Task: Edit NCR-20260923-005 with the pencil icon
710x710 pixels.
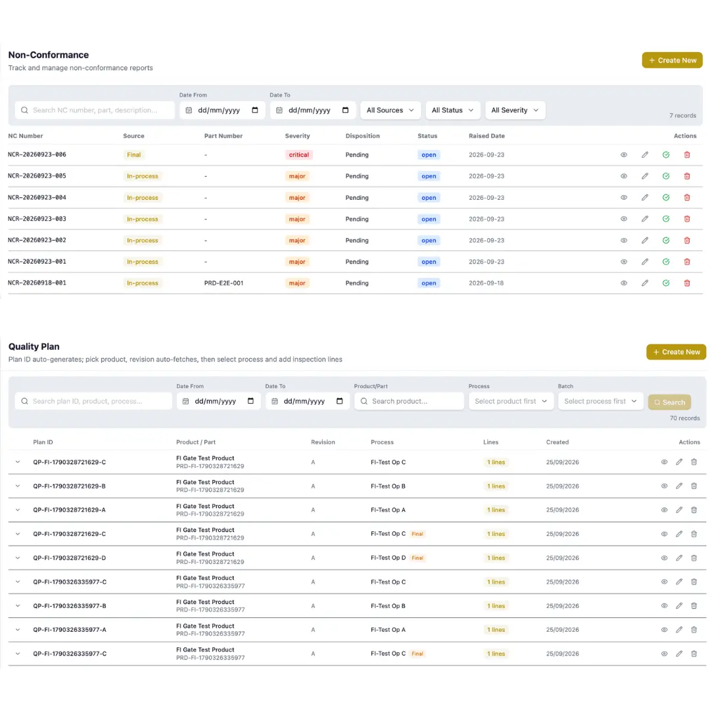Action: pos(645,176)
